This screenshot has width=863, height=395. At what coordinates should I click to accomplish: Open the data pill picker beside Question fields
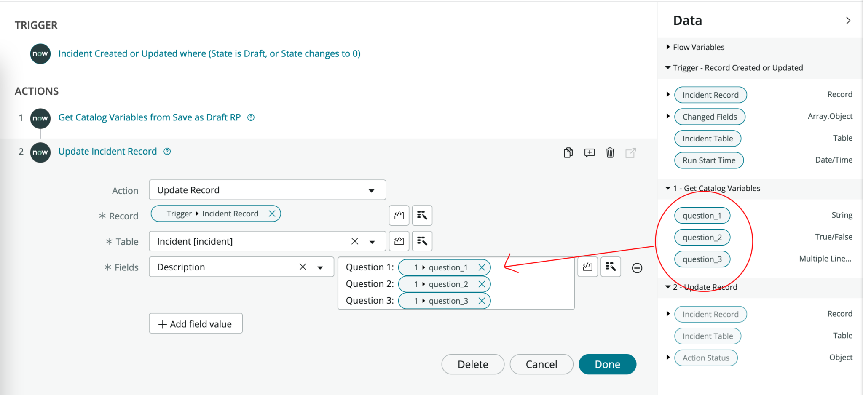coord(611,267)
